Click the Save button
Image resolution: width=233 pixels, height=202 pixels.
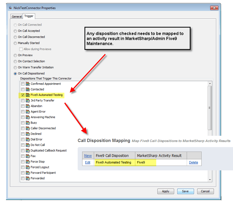coord(186,191)
